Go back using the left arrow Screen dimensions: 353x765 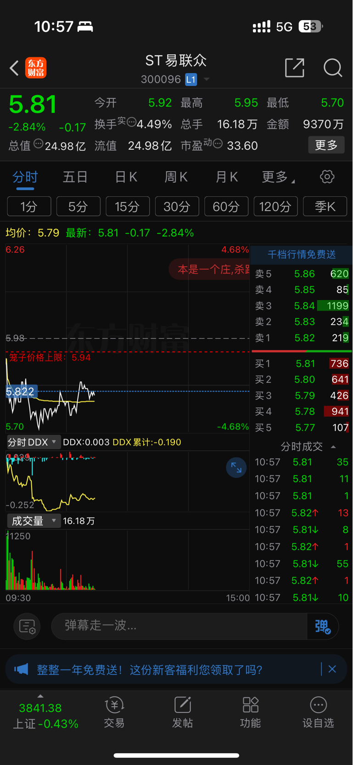coord(14,68)
